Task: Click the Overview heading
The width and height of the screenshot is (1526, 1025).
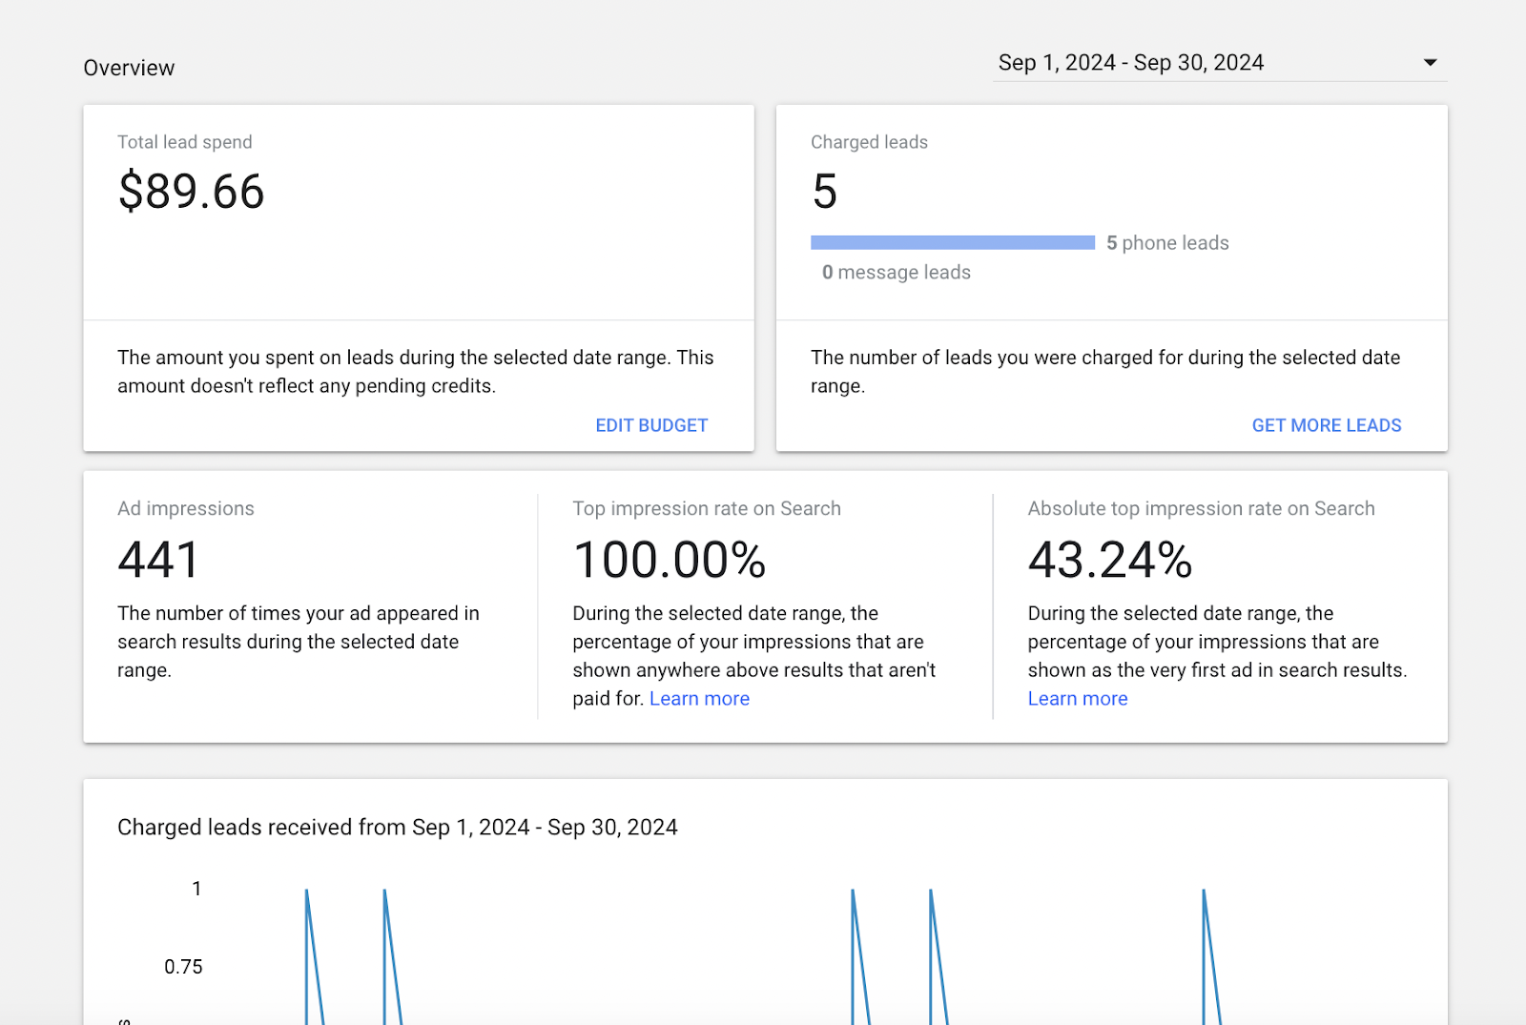Action: pyautogui.click(x=129, y=69)
